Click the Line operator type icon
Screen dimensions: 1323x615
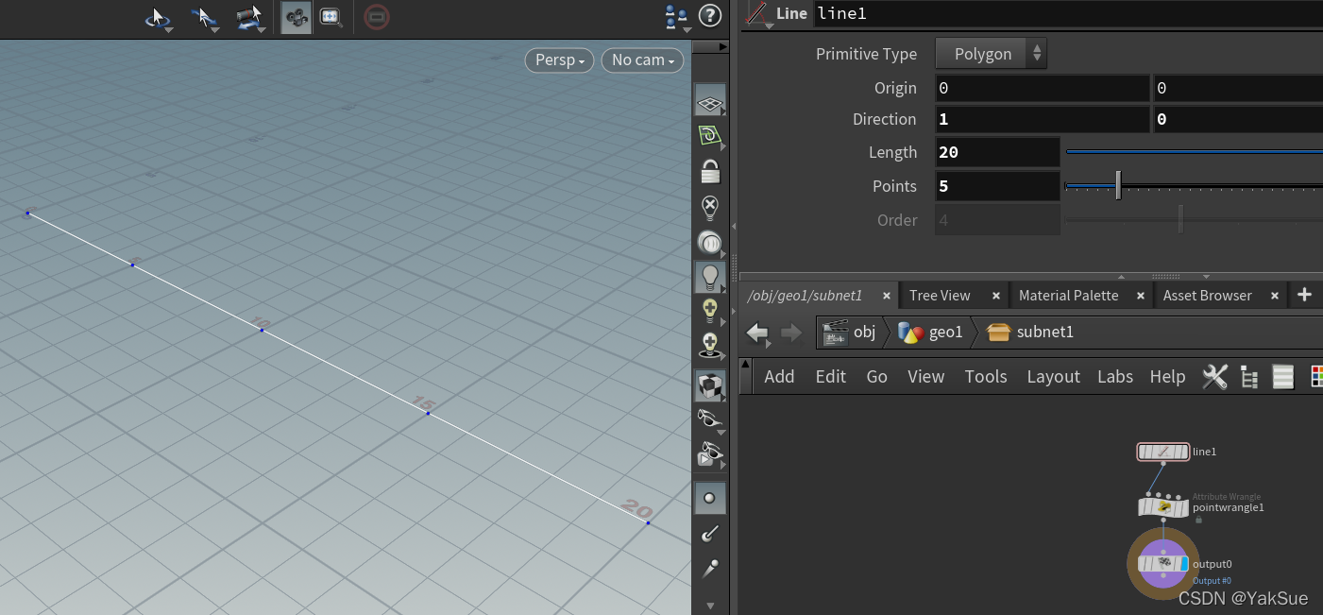[757, 14]
